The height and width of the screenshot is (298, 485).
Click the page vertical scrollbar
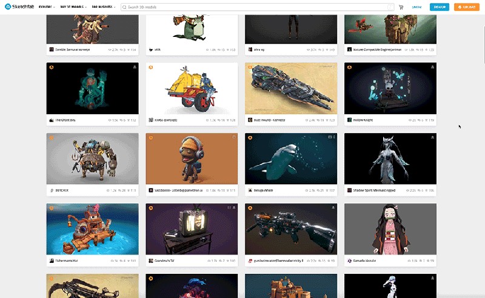pyautogui.click(x=484, y=47)
